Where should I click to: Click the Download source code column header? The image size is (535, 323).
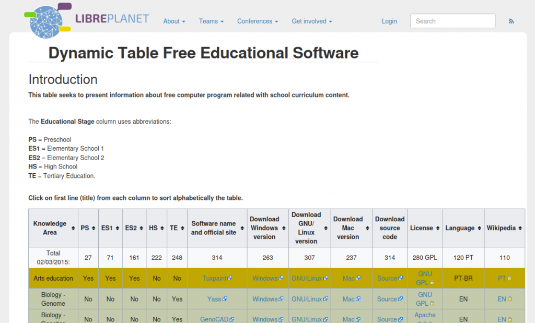pyautogui.click(x=390, y=228)
